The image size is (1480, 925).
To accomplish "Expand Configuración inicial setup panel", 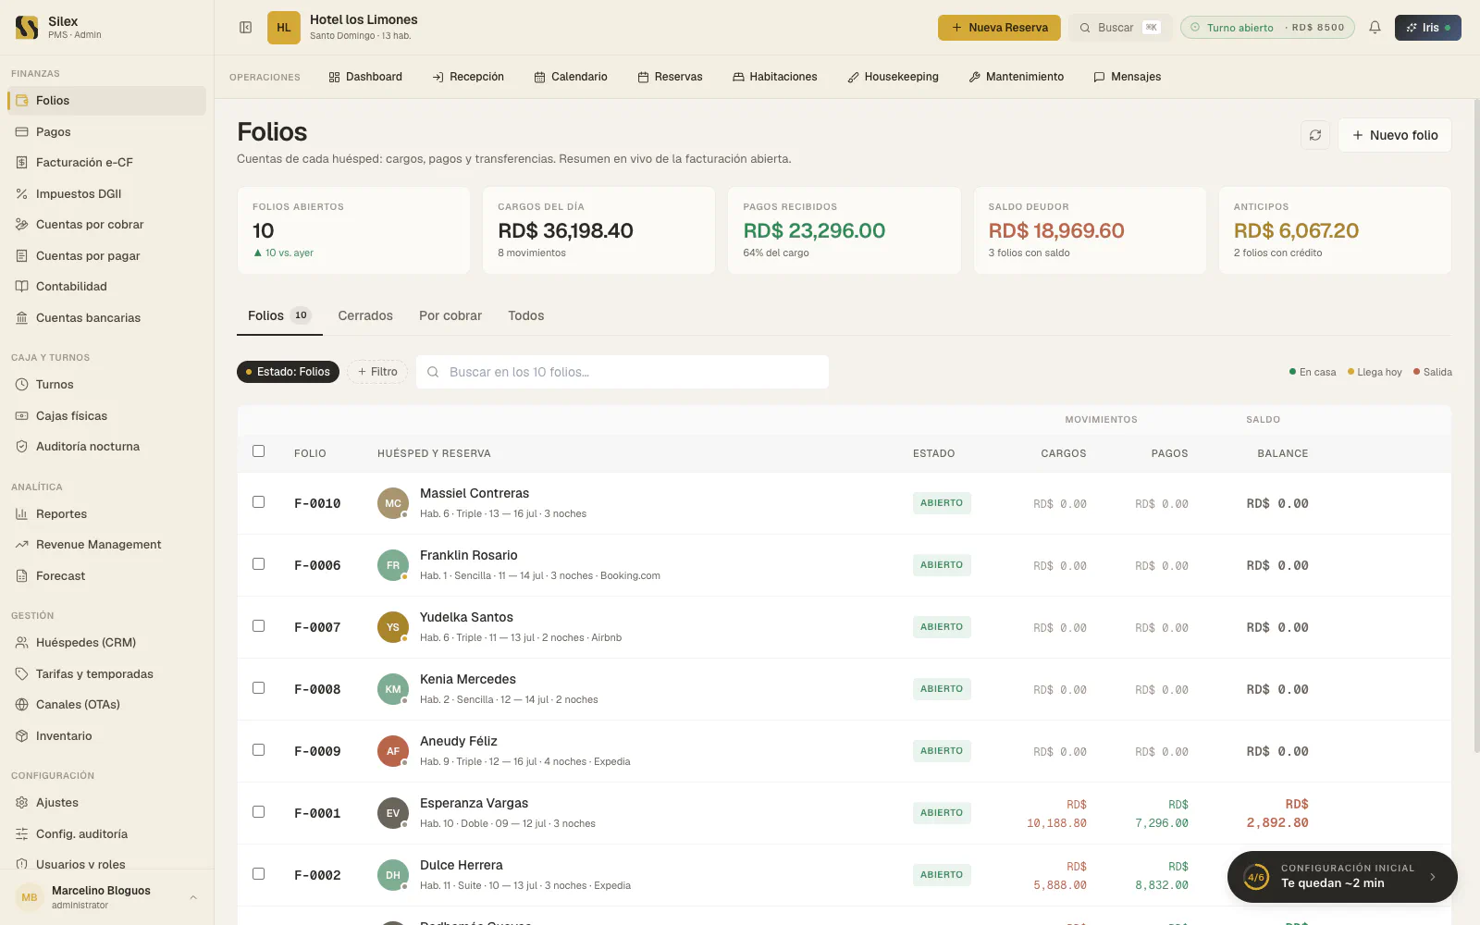I will 1342,877.
